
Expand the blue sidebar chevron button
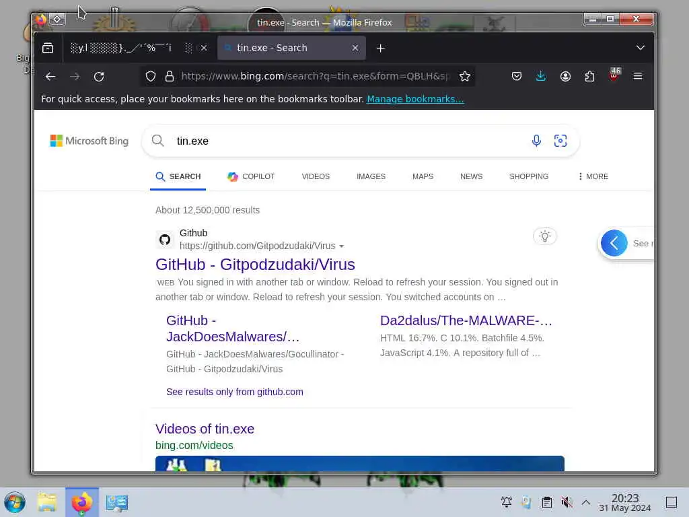pyautogui.click(x=614, y=243)
